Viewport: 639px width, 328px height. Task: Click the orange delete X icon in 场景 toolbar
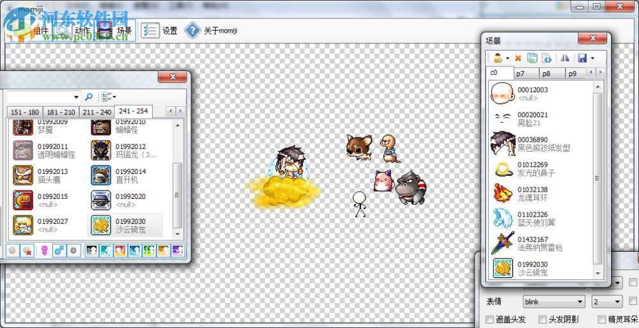[x=518, y=58]
